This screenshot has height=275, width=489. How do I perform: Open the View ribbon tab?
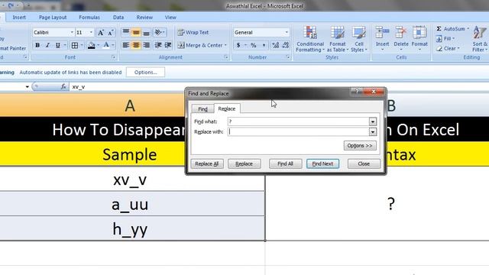coord(170,18)
